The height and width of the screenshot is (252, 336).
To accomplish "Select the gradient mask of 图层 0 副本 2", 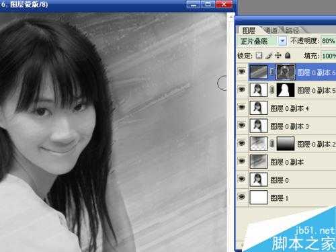I will coord(286,144).
